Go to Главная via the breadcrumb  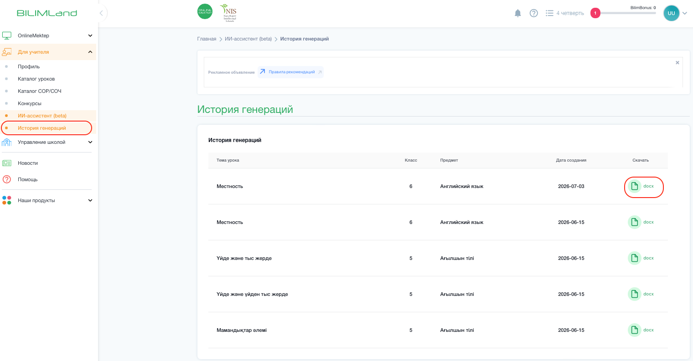(207, 39)
